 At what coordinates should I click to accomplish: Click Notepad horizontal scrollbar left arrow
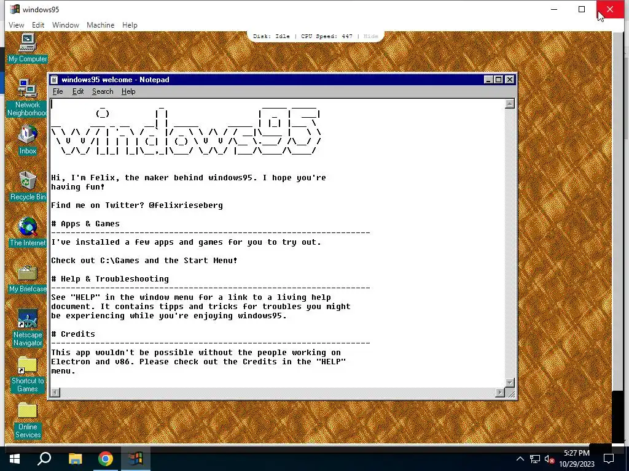point(55,392)
